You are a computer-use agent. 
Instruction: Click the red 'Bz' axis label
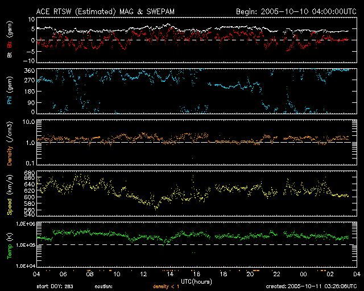10,44
